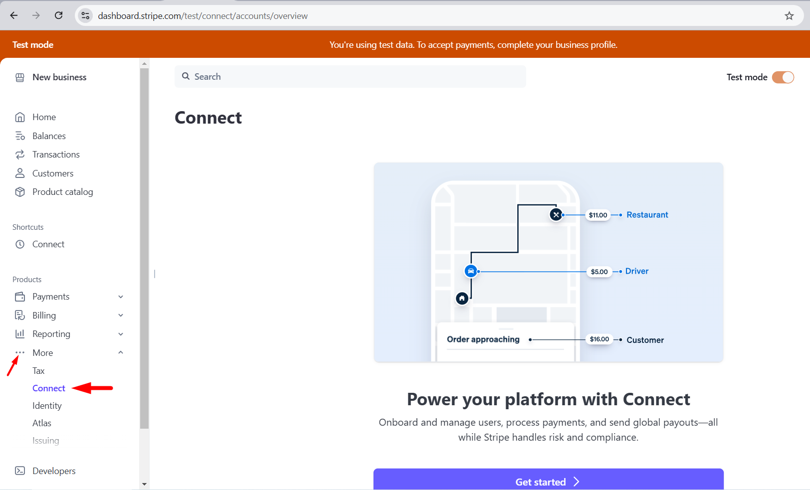Click the Developers terminal icon

20,471
